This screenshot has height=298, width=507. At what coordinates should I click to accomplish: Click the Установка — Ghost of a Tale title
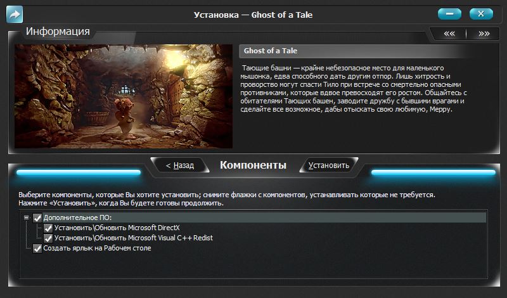[253, 15]
